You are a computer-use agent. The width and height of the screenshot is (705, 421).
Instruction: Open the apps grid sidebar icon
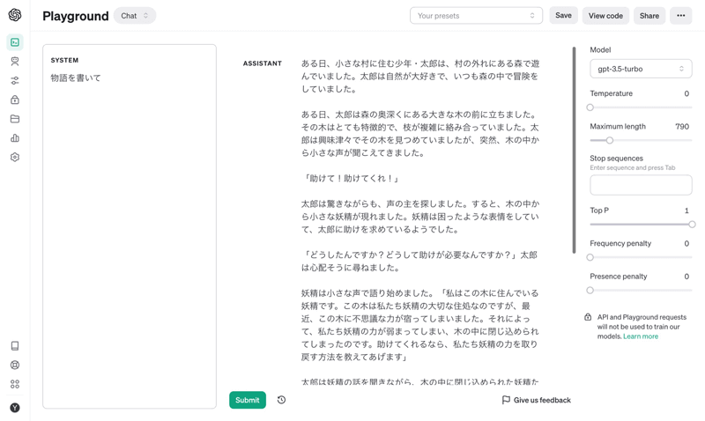click(15, 384)
